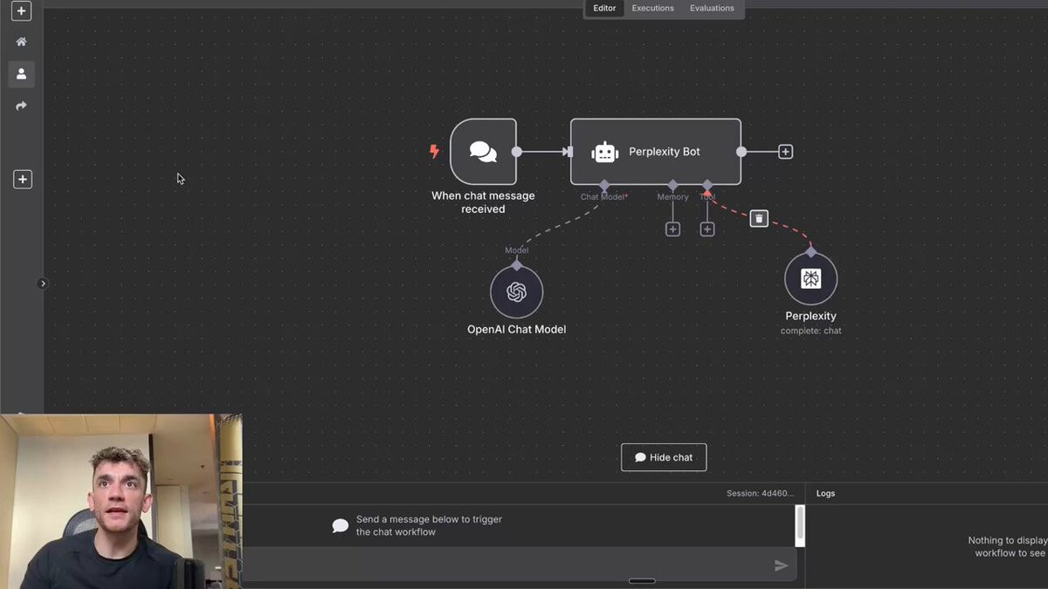Click the chat panel resize handle bar

tap(642, 581)
